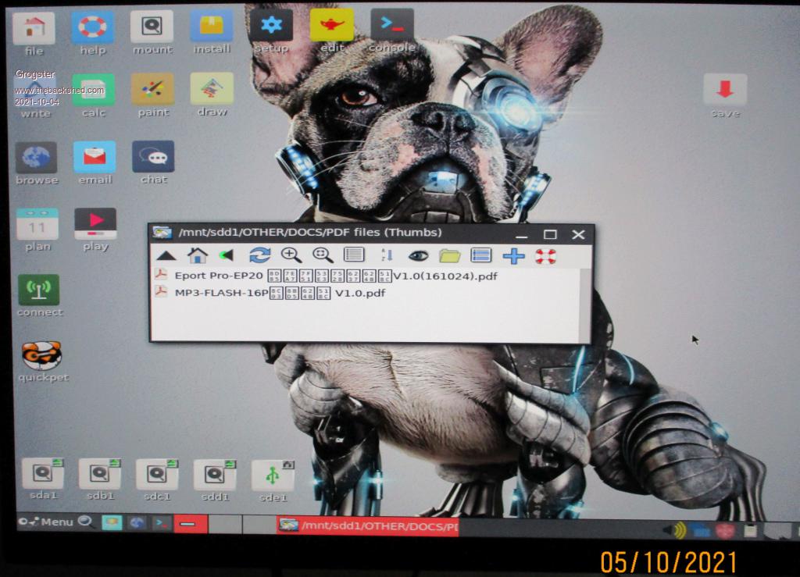Open the Menu button on the taskbar
This screenshot has width=800, height=577.
(x=47, y=522)
